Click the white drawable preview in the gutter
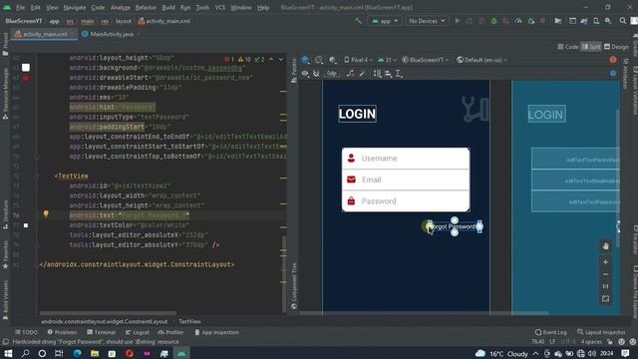 click(x=26, y=68)
